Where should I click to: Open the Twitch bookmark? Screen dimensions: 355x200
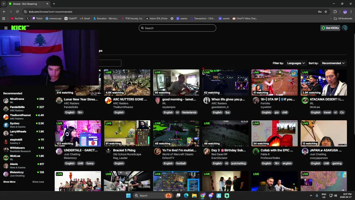(x=37, y=19)
